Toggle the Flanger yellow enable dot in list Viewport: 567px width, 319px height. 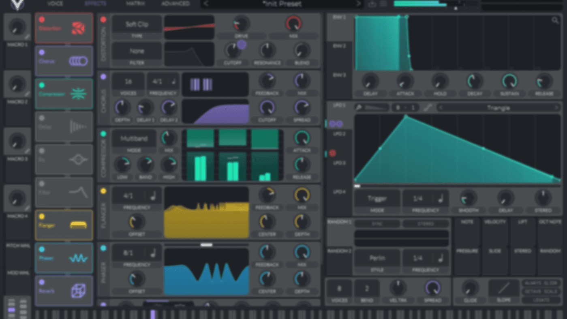click(42, 216)
